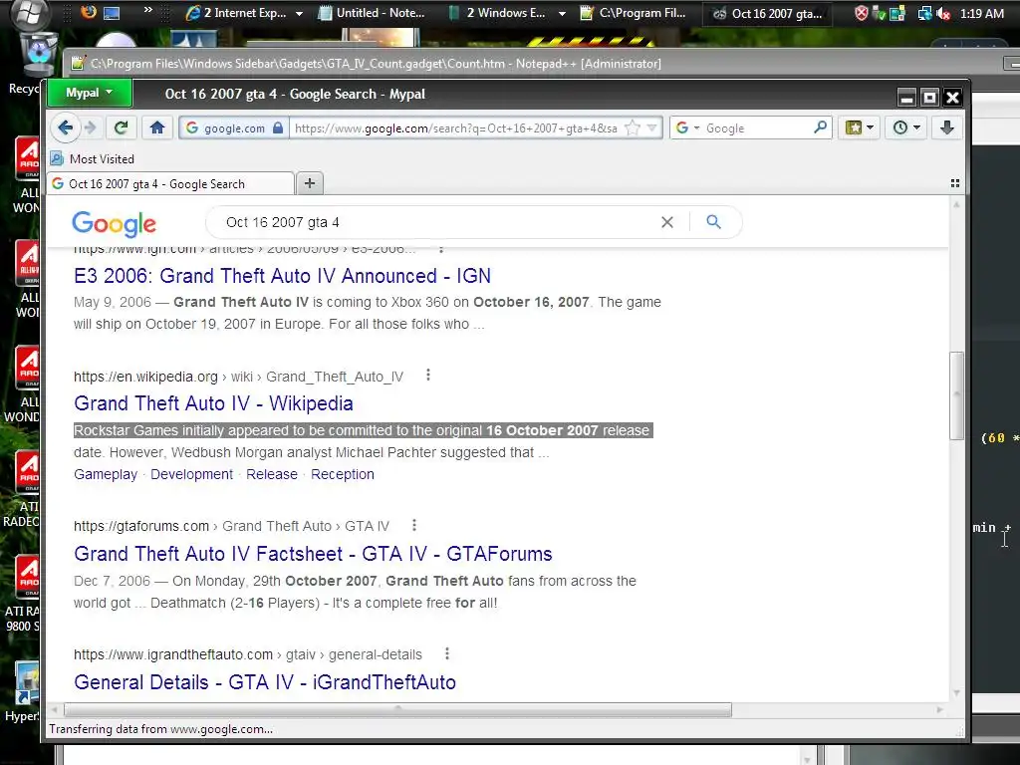Open the 2 Windows Explorer taskbar group
Image resolution: width=1020 pixels, height=765 pixels.
(x=506, y=13)
